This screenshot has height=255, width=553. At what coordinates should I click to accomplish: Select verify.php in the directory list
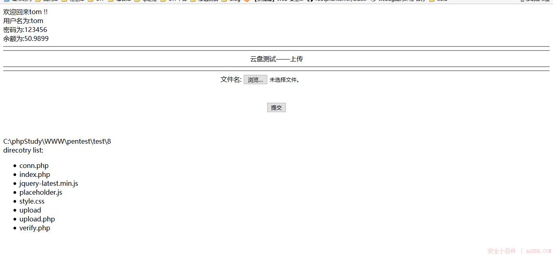click(x=35, y=228)
